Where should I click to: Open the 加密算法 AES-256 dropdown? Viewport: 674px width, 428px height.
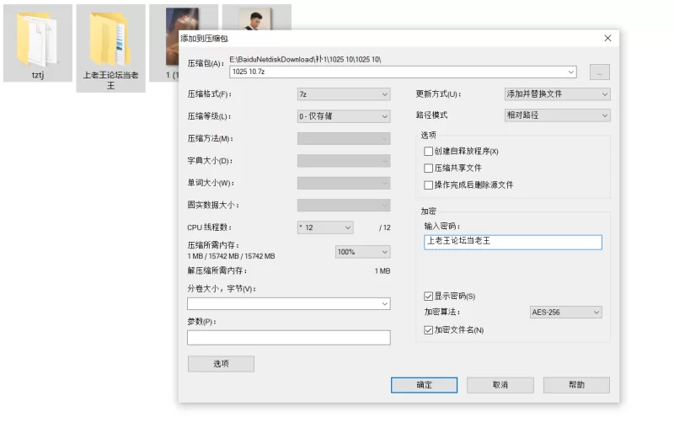565,313
